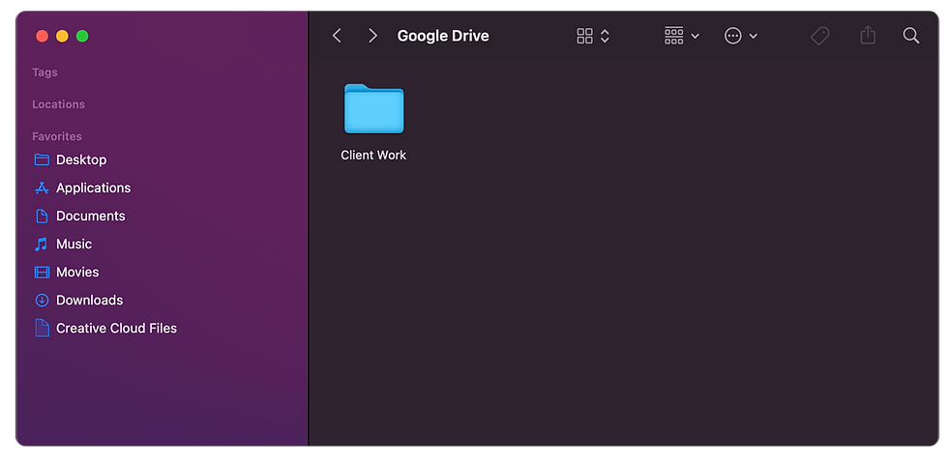Click the Edit Tags icon

click(x=820, y=36)
